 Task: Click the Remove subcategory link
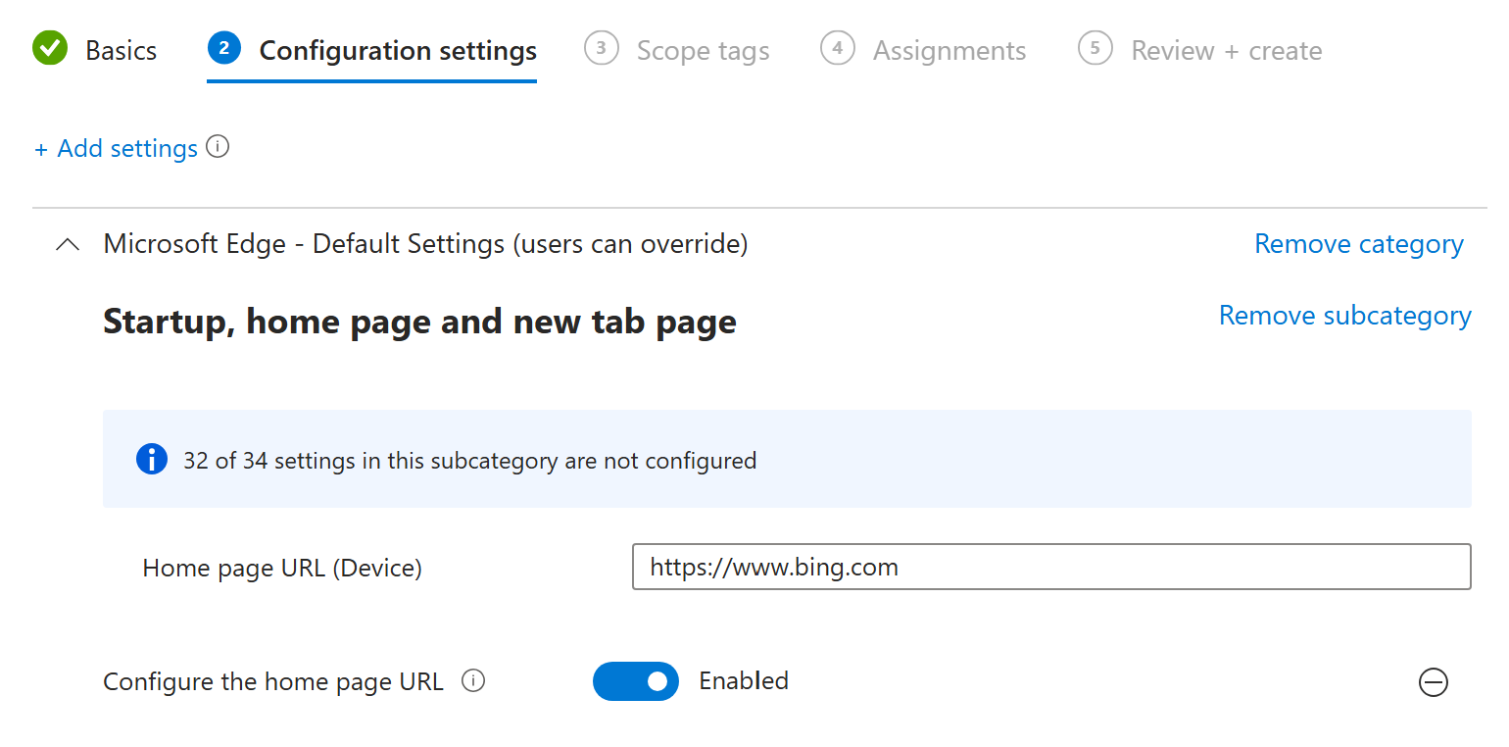(x=1344, y=316)
